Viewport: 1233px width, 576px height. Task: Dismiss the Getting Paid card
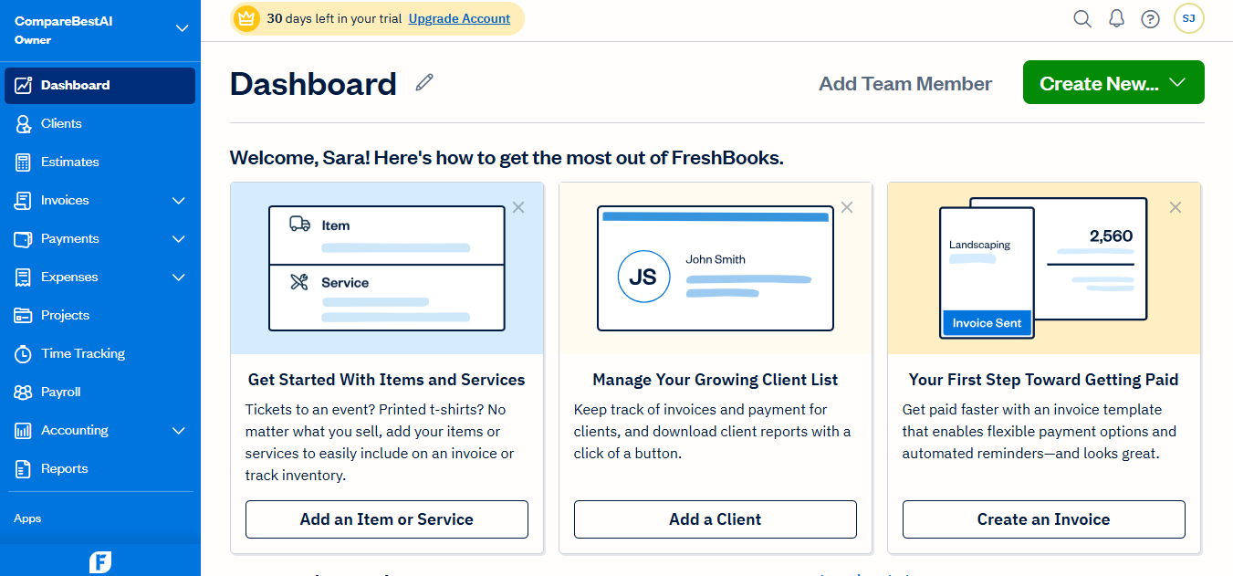[x=1176, y=207]
